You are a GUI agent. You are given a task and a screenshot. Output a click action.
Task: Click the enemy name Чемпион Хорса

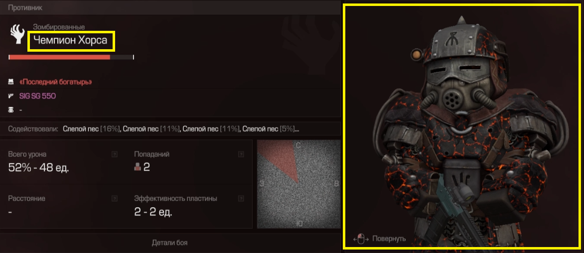click(70, 41)
